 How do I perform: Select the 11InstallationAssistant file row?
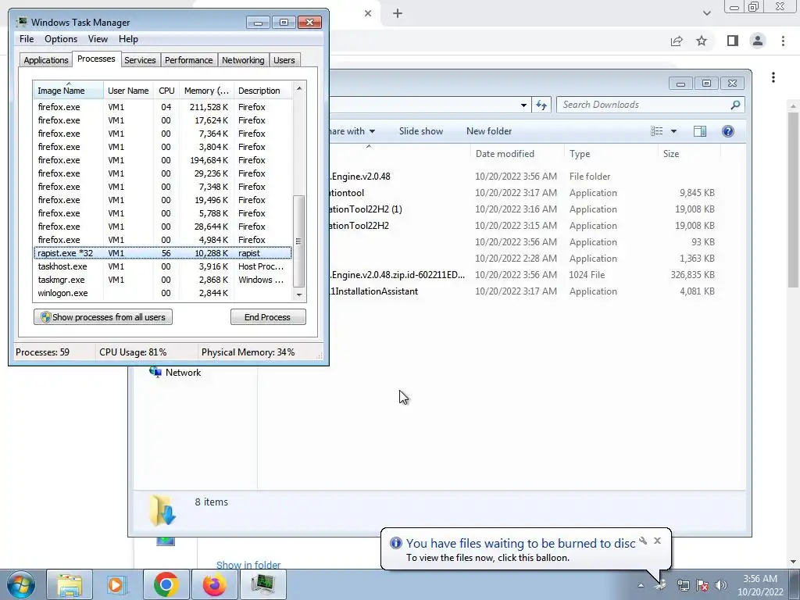[x=524, y=291]
